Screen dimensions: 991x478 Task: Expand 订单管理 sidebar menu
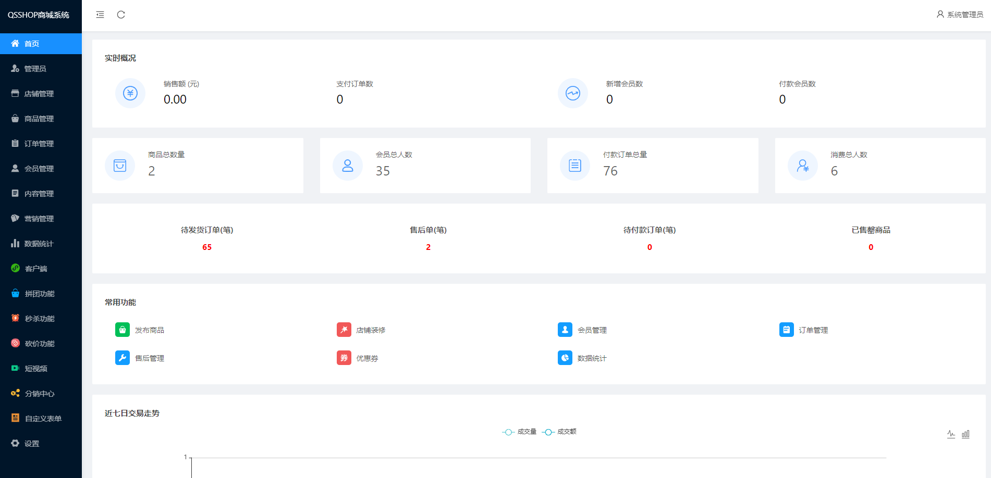39,144
